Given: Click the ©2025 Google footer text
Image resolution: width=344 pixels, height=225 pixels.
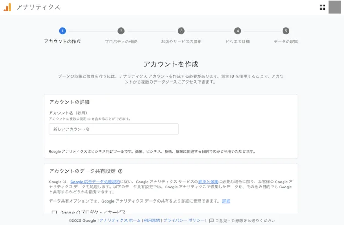Looking at the screenshot, I should click(x=82, y=220).
